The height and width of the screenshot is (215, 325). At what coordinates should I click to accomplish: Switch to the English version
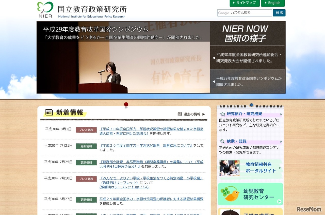pyautogui.click(x=273, y=3)
